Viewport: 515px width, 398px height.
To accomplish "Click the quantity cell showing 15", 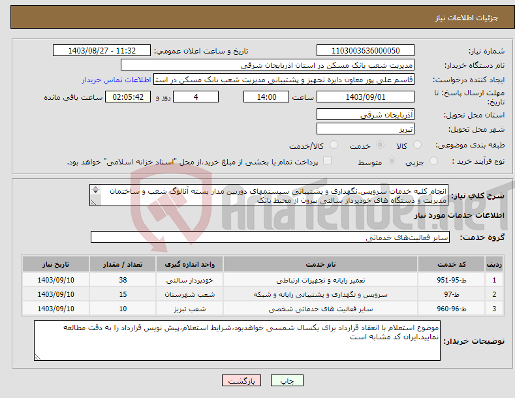I will pos(123,294).
